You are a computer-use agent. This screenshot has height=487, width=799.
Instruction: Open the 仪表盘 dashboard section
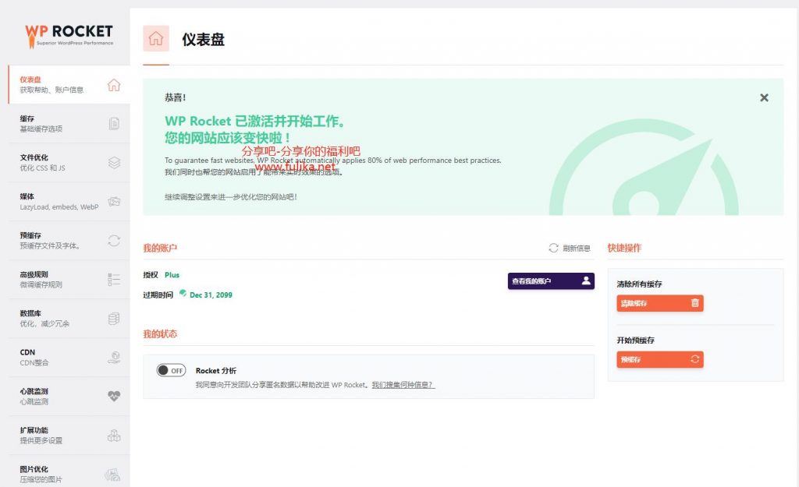(x=69, y=84)
